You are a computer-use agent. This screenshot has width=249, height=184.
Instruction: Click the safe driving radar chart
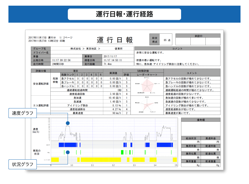pyautogui.click(x=146, y=85)
